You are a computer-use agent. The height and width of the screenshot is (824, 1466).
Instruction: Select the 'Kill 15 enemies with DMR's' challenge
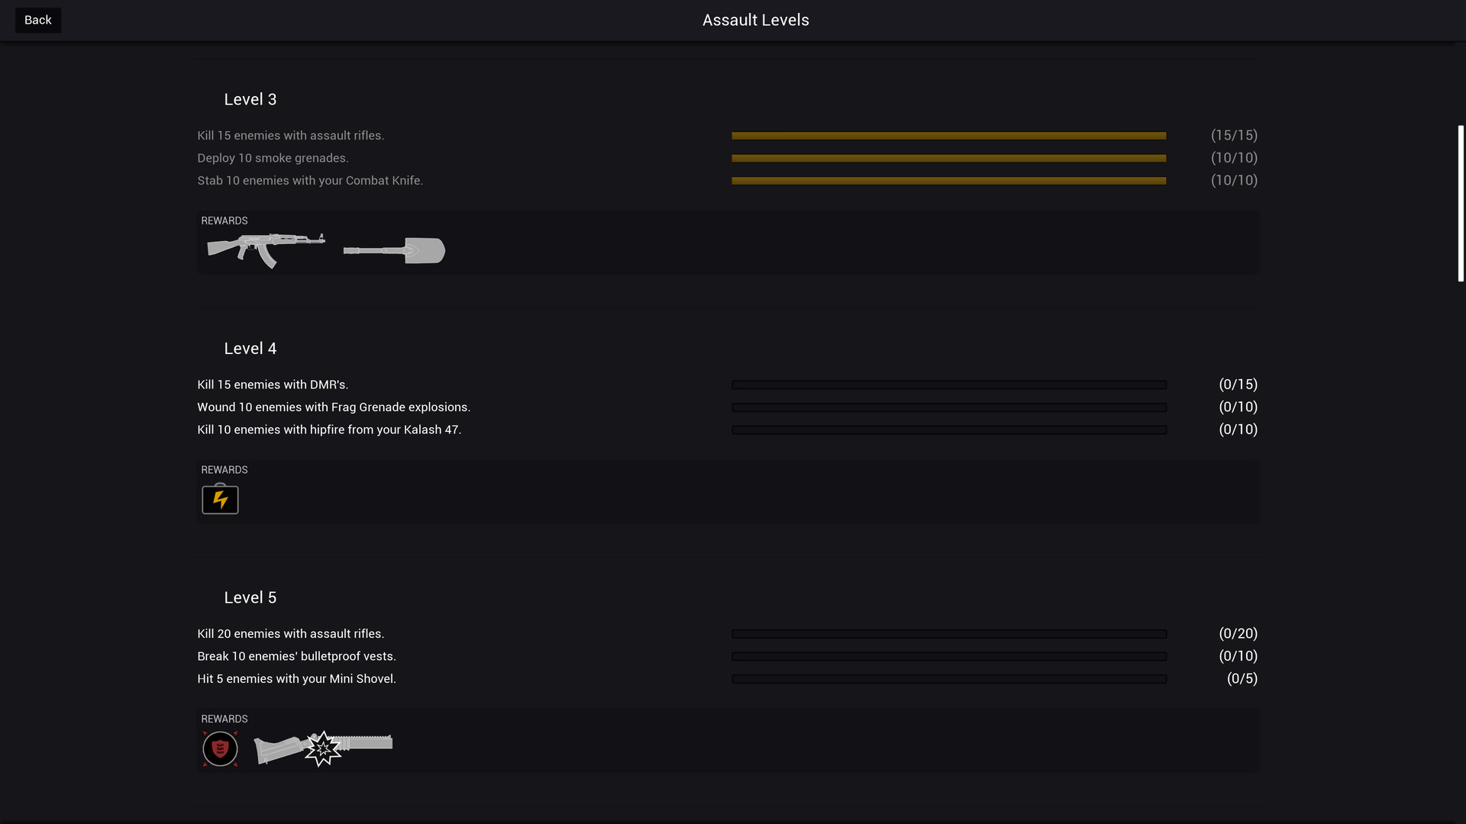pyautogui.click(x=273, y=385)
